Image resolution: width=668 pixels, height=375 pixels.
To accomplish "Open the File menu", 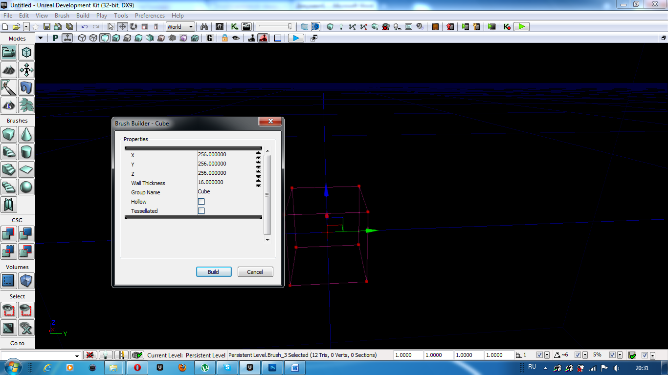I will click(x=8, y=16).
